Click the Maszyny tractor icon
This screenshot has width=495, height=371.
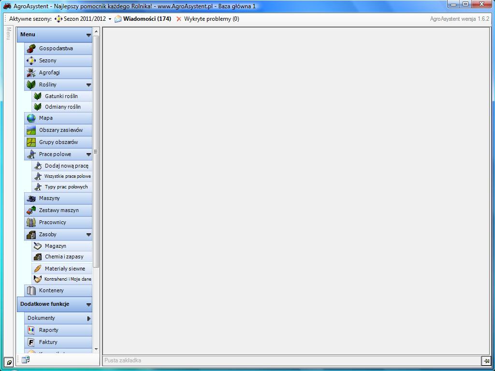(31, 198)
